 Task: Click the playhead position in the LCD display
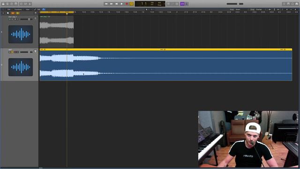click(143, 4)
